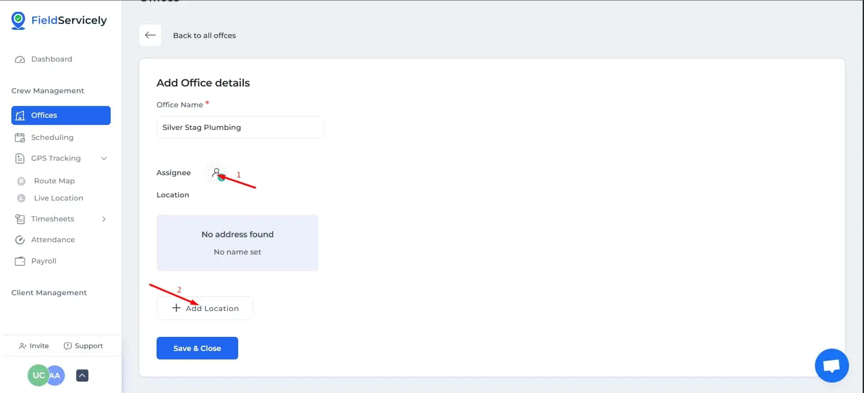Click the Save & Close button
The image size is (864, 393).
click(x=197, y=348)
